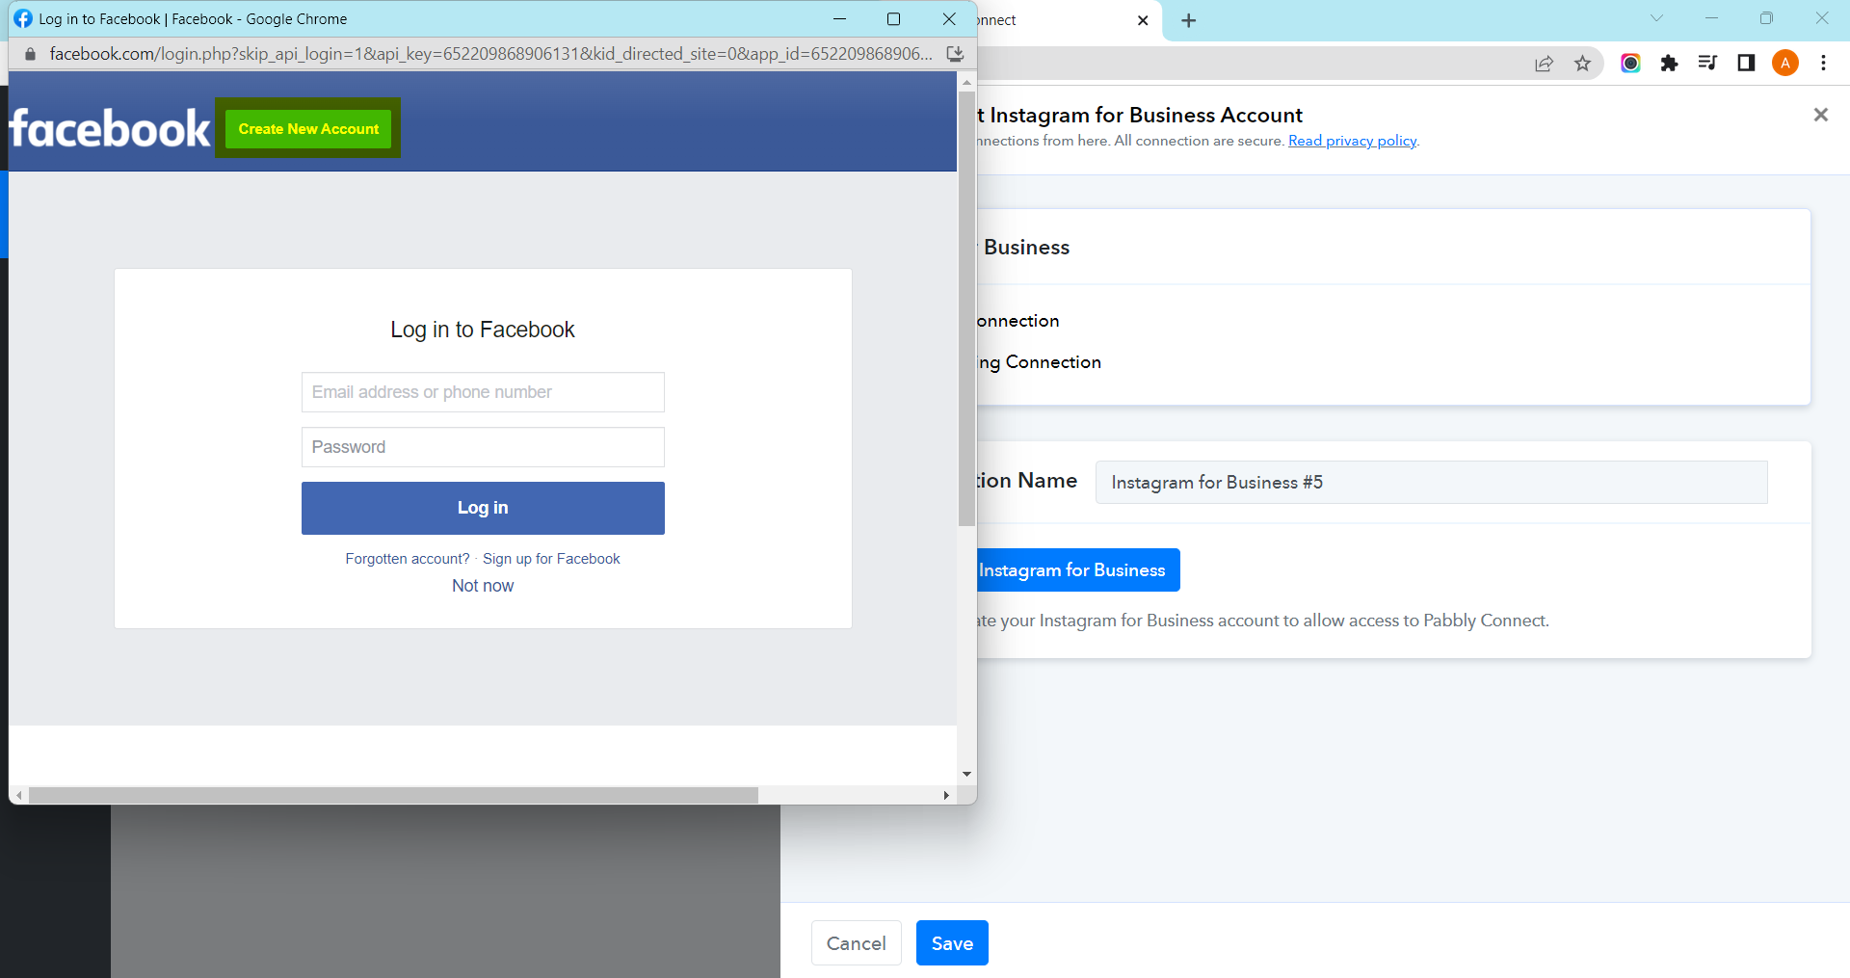The height and width of the screenshot is (978, 1850).
Task: Edit the connection name field Instagram for Business #5
Action: point(1431,482)
